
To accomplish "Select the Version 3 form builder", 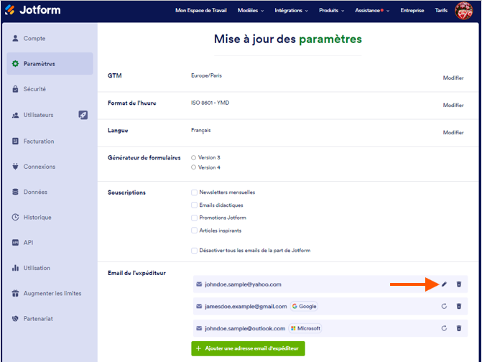I will pyautogui.click(x=193, y=157).
